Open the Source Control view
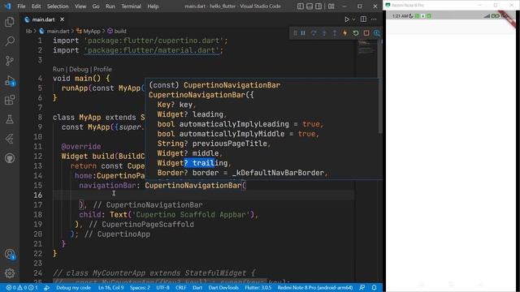 pyautogui.click(x=10, y=61)
